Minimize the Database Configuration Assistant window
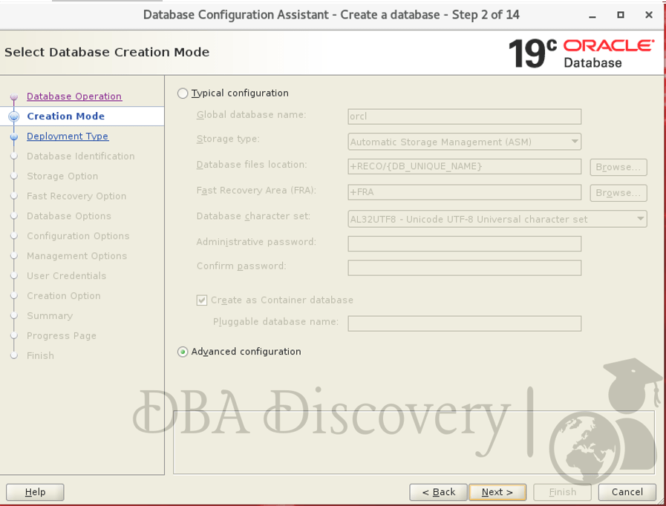Screen dimensions: 666x506 coord(592,16)
